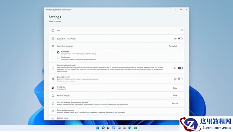233x132 pixels.
Task: Click the green Windows Subsystem for Android taskbar icon
Action: coord(135,128)
